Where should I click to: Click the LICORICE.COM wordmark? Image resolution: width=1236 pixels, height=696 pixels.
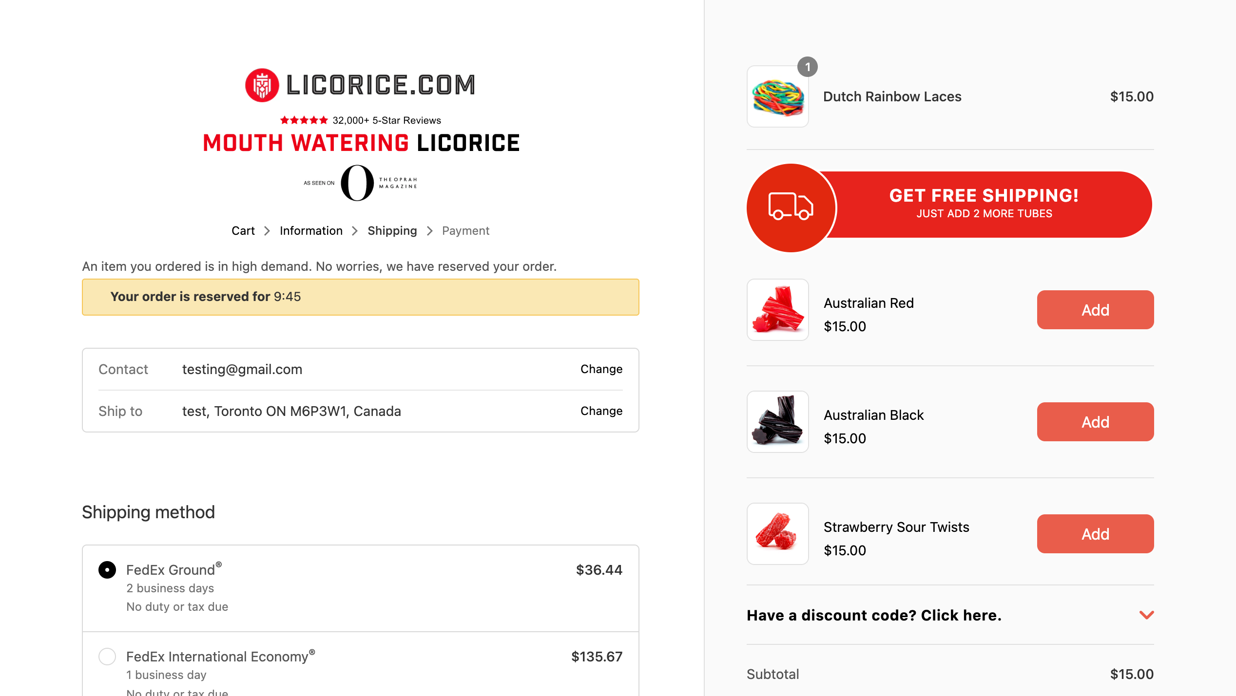(381, 85)
